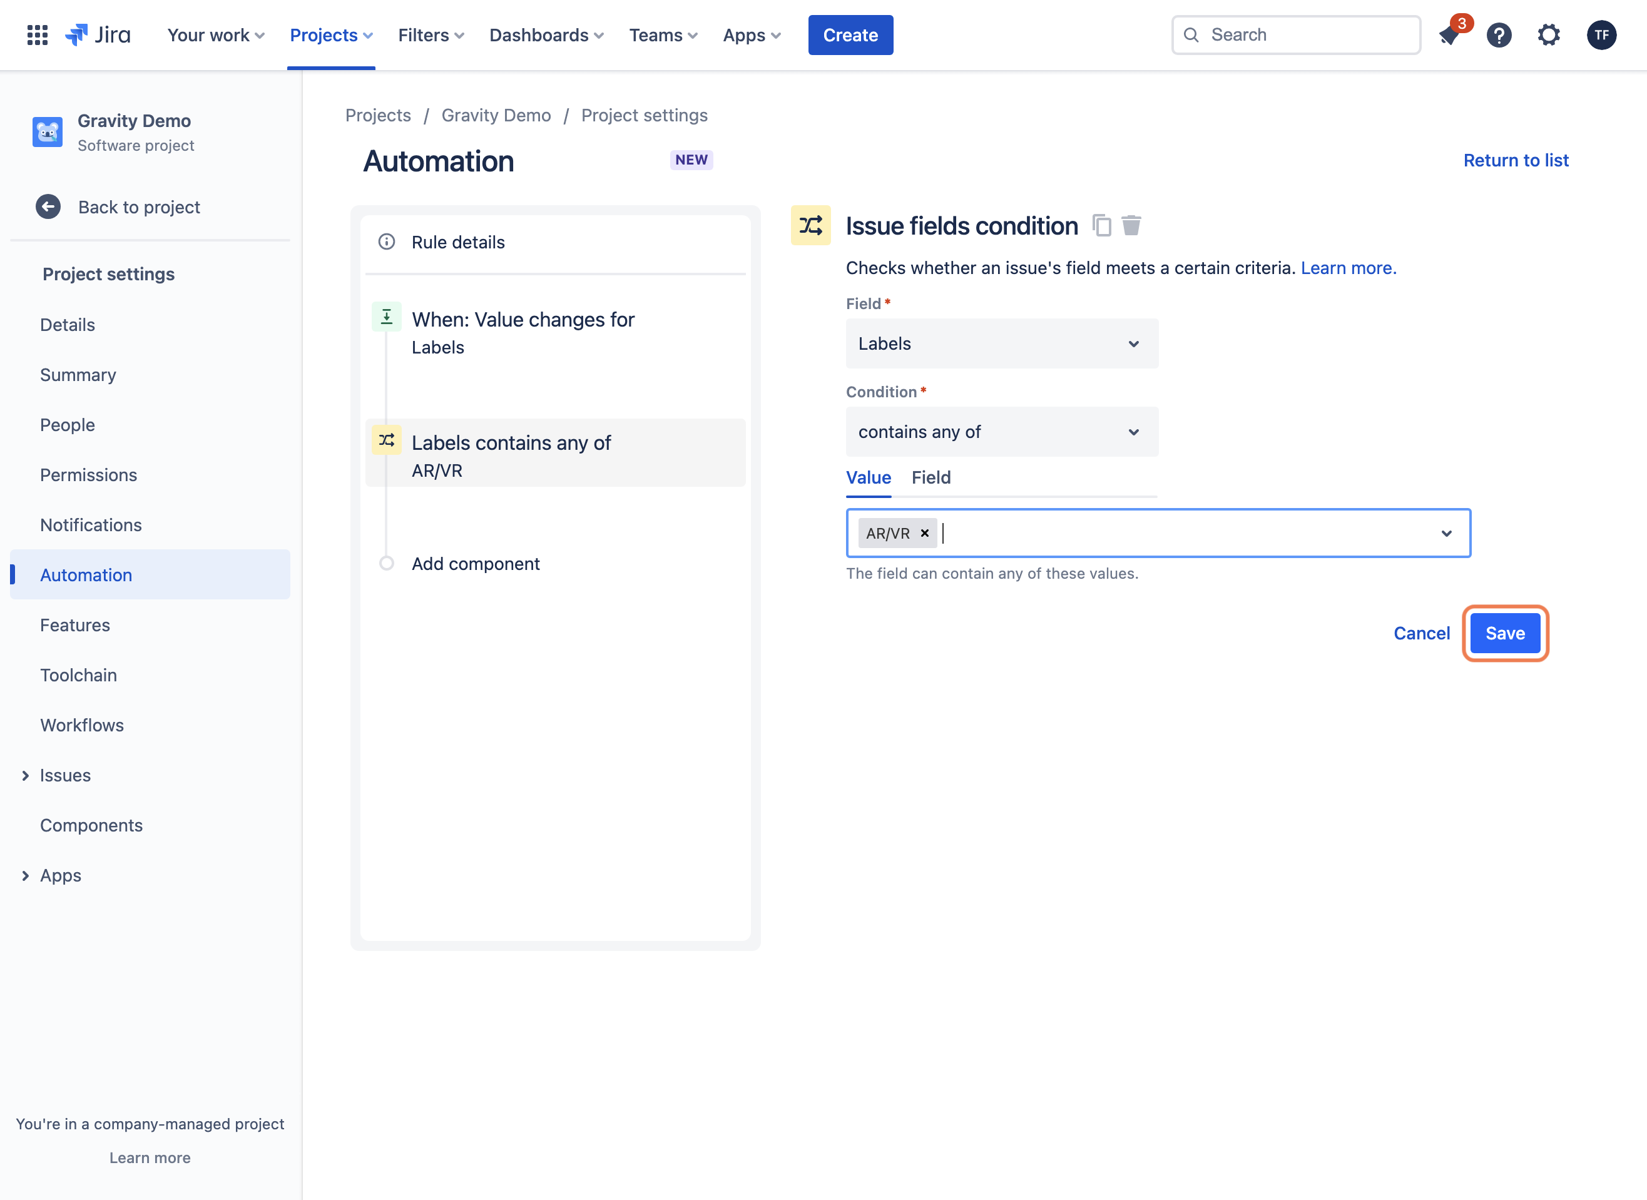Duplicate the Issue fields condition component
1647x1200 pixels.
1101,226
